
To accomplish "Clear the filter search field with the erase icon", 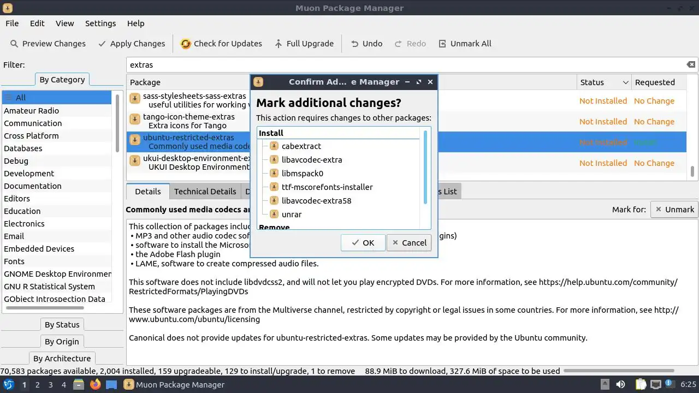I will [x=691, y=64].
